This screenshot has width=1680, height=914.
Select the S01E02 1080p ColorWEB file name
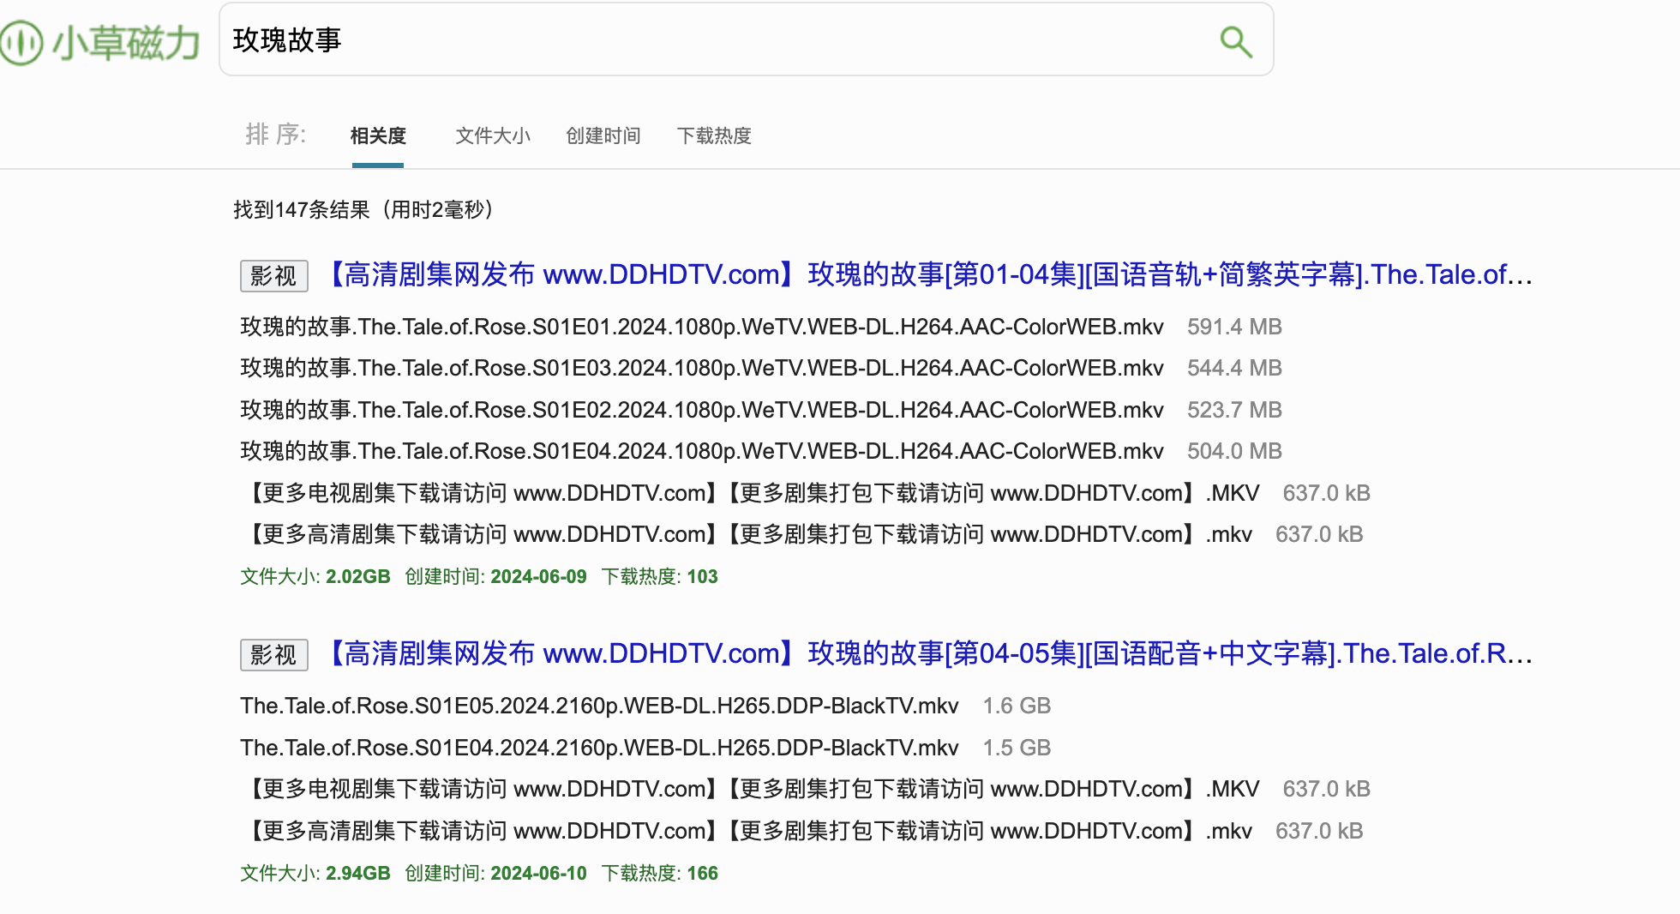click(x=702, y=410)
